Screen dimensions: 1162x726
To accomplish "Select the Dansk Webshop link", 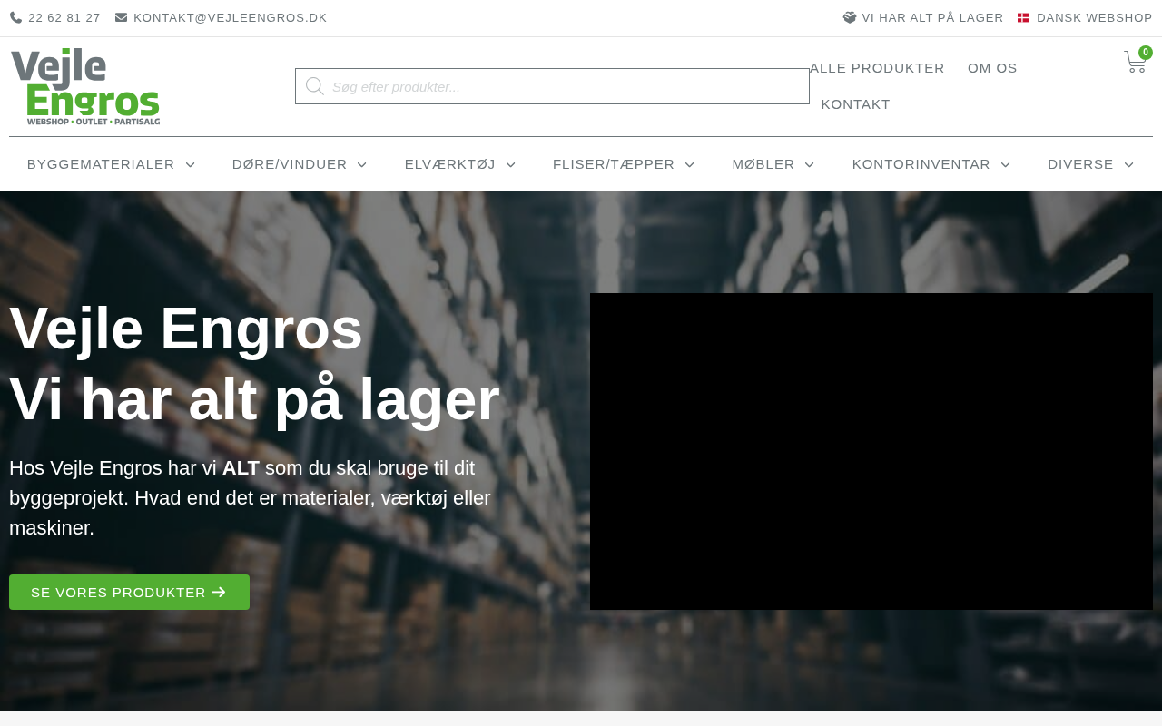I will (1095, 18).
